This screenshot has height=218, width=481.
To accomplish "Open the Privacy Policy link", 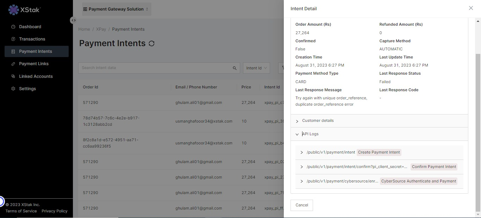I will pos(55,211).
